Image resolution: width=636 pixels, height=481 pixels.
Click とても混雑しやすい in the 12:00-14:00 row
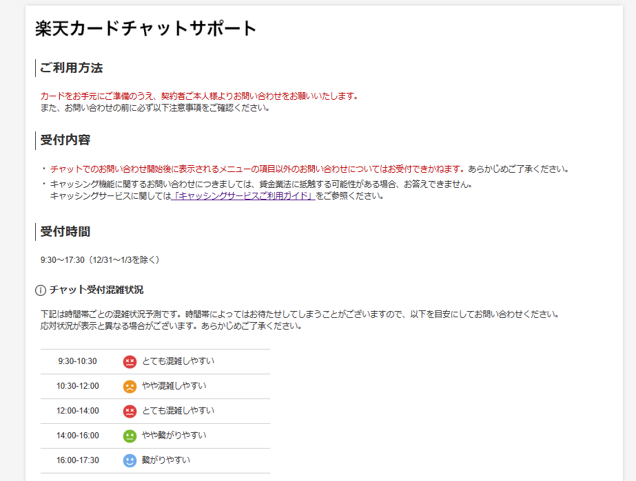click(178, 411)
